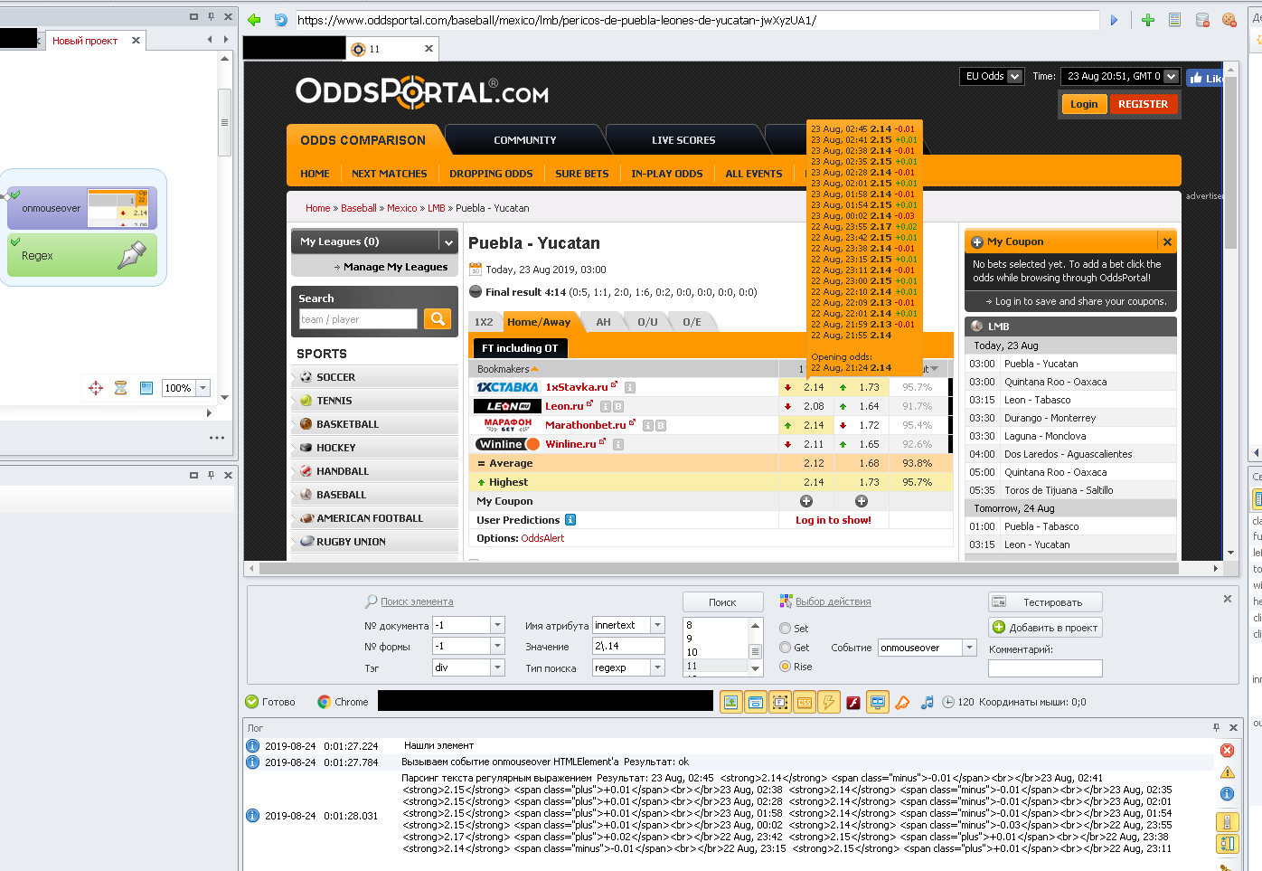Select the Set action radio button
This screenshot has width=1262, height=871.
[785, 629]
